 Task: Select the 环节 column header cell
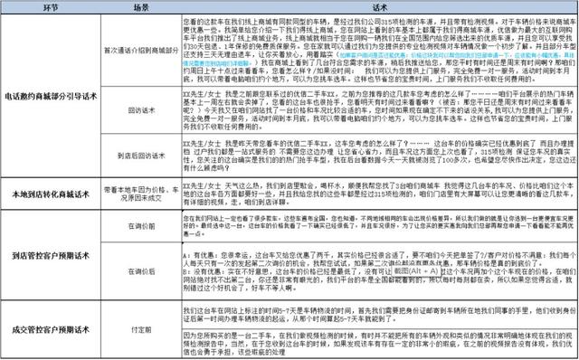[51, 7]
